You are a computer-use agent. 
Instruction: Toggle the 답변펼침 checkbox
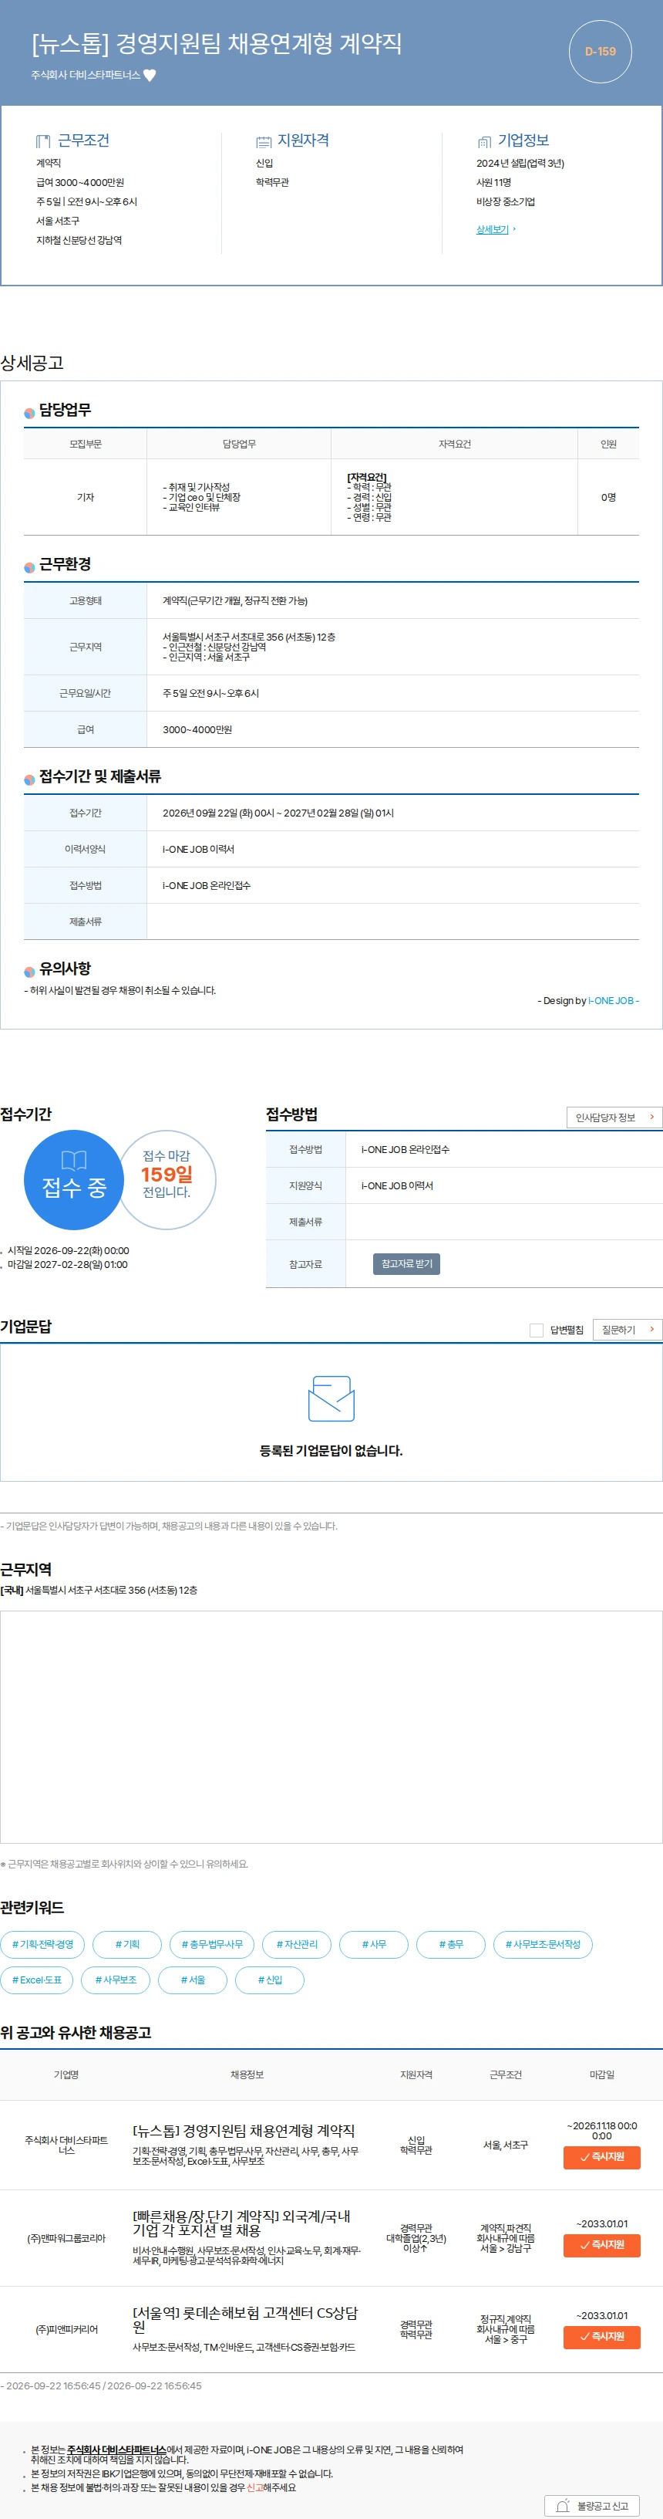pyautogui.click(x=535, y=1330)
